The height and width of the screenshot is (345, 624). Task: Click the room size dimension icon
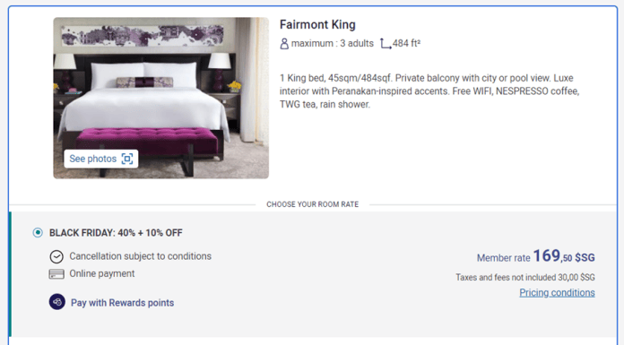[x=386, y=43]
